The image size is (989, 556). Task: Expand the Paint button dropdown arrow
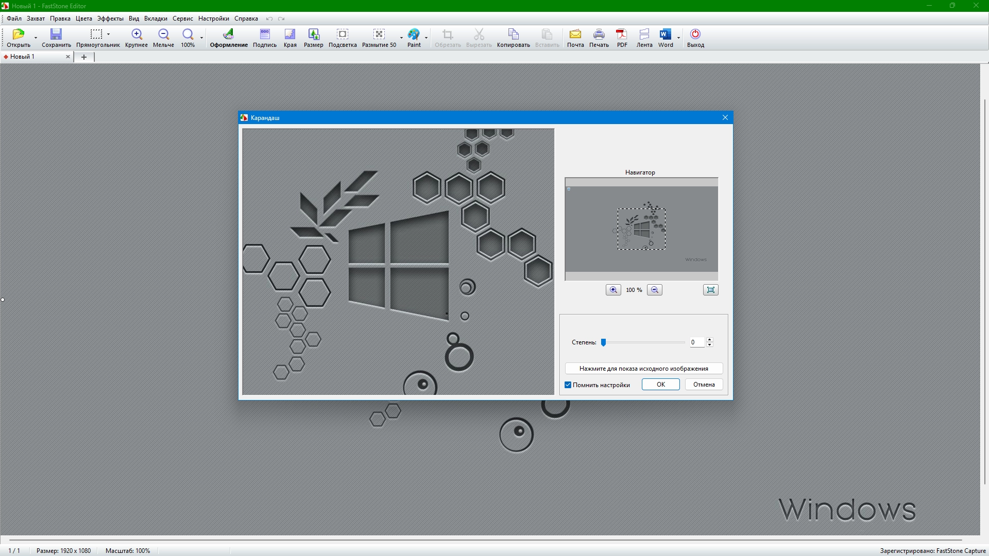coord(426,38)
